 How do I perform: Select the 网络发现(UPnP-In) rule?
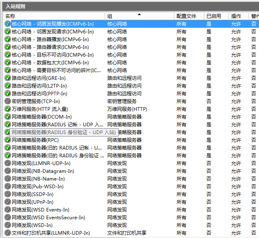pyautogui.click(x=33, y=202)
